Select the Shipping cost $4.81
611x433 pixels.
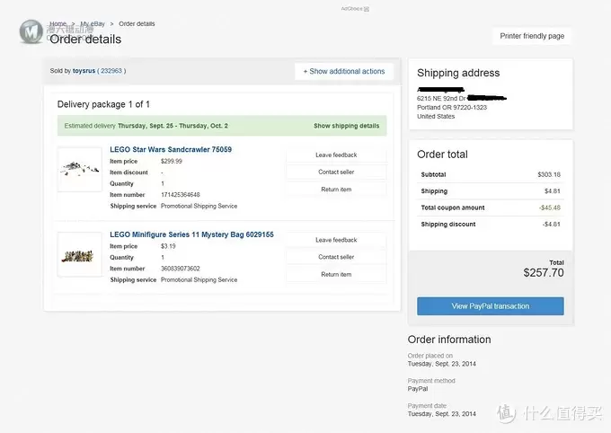coord(553,191)
